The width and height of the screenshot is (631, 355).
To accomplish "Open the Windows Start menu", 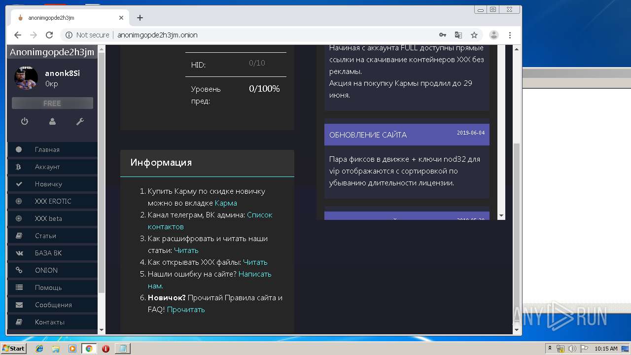I will tap(13, 349).
